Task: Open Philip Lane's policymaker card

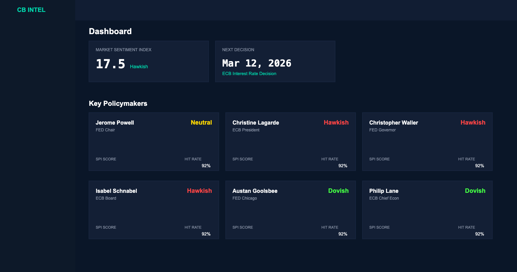Action: (x=427, y=210)
